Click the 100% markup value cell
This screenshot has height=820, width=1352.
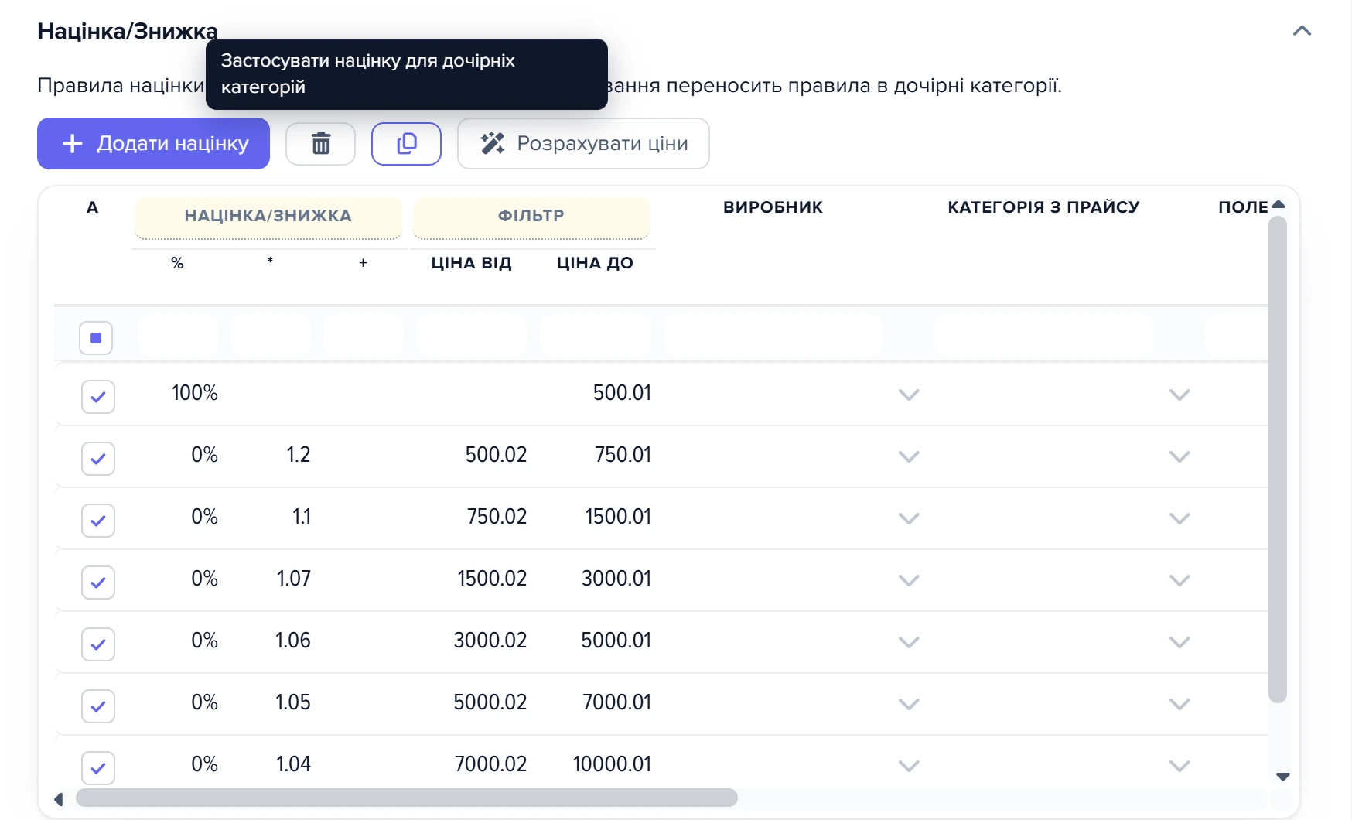[x=195, y=393]
